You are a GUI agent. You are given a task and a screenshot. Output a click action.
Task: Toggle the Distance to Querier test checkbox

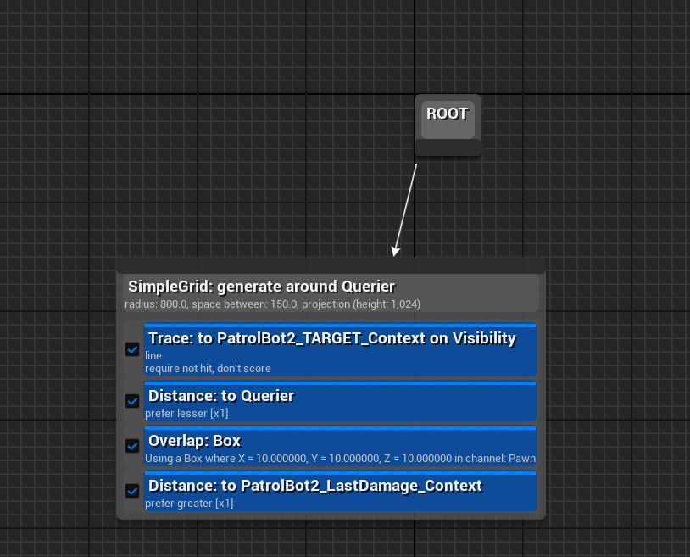click(x=132, y=401)
